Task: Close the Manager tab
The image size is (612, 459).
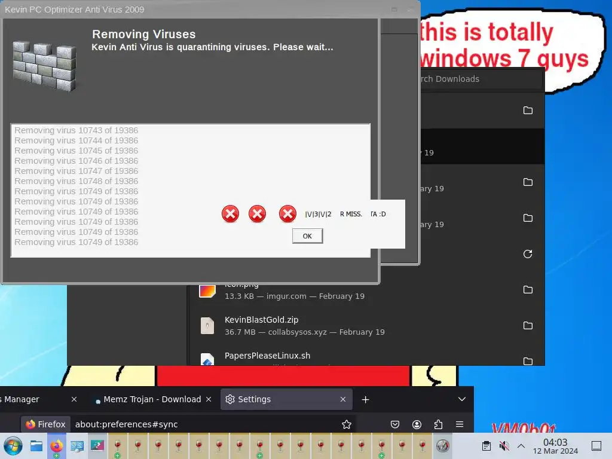Action: [74, 399]
